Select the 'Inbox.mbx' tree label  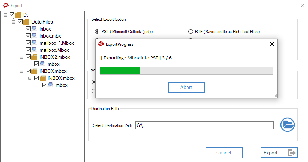pyautogui.click(x=50, y=36)
